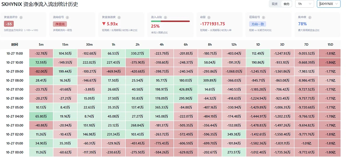Click the 方向一致 divergence badge
Image resolution: width=346 pixels, height=157 pixels.
[257, 24]
